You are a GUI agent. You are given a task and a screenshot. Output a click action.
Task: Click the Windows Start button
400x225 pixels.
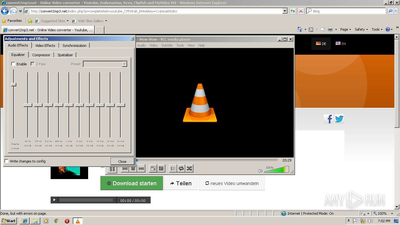[x=9, y=221]
